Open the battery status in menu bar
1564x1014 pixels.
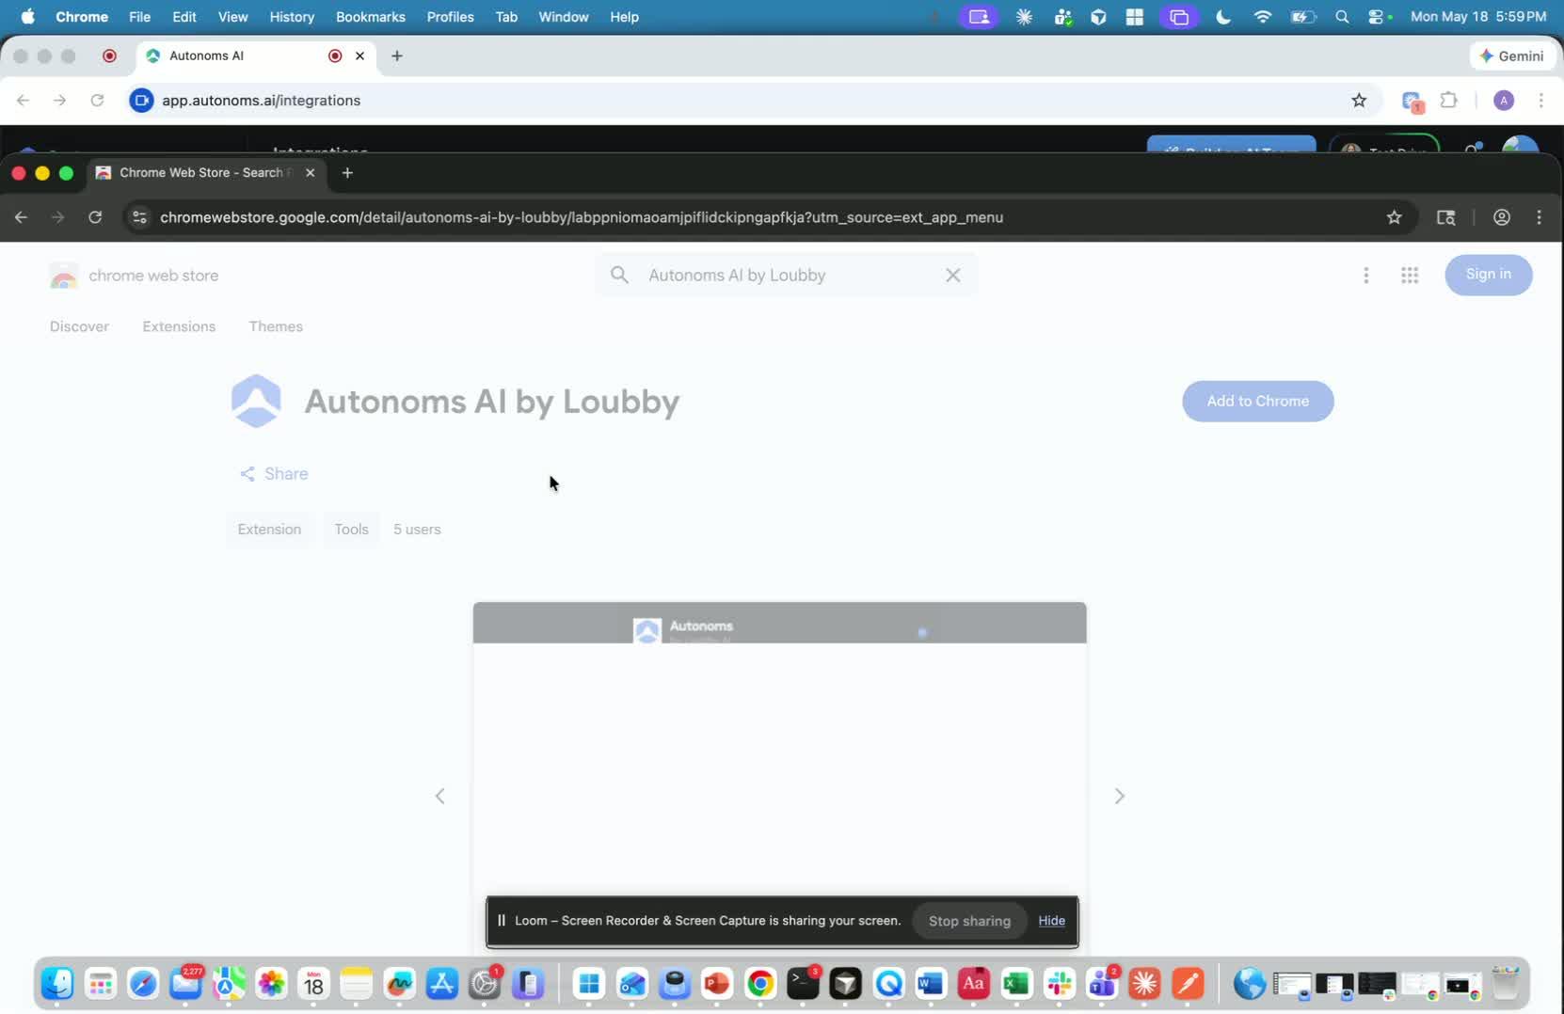[x=1303, y=17]
